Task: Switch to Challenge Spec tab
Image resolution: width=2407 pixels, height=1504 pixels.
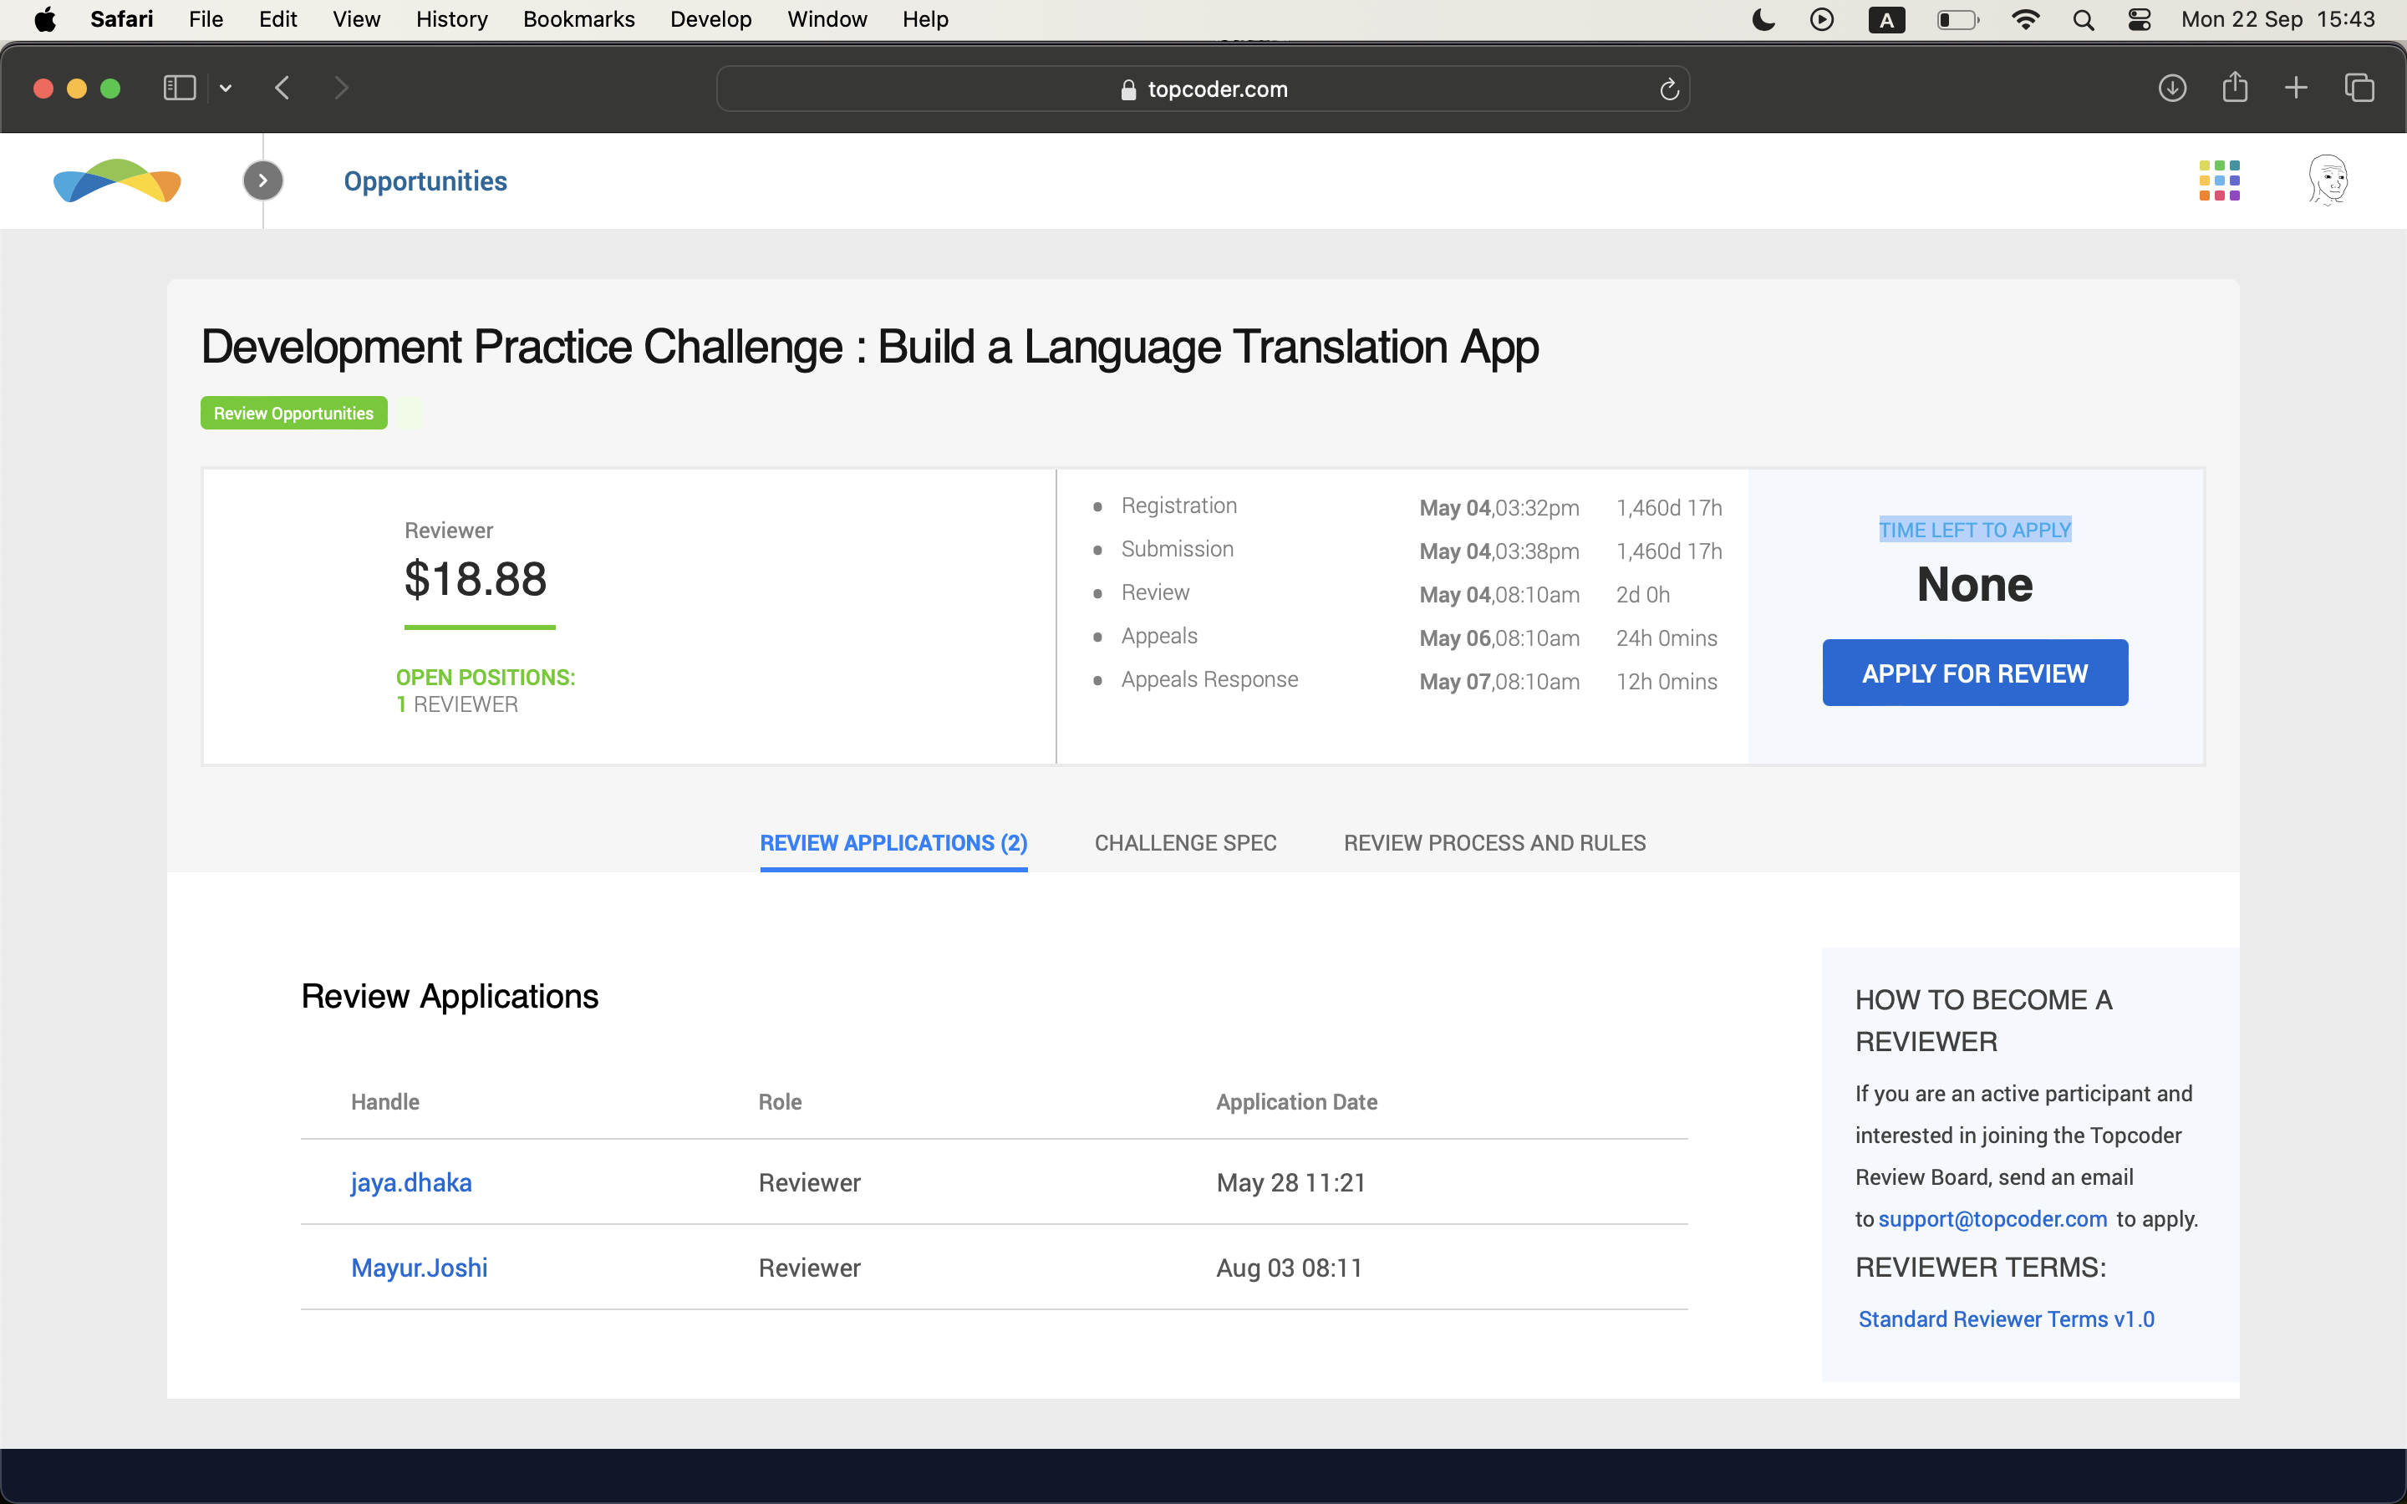Action: (1184, 842)
